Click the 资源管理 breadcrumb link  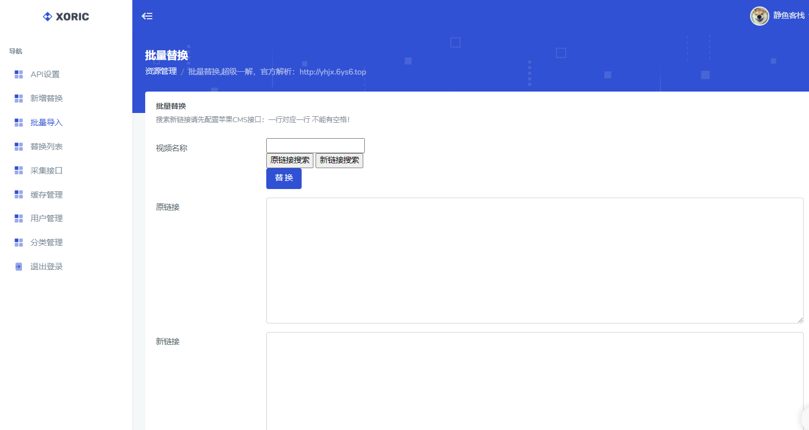click(161, 71)
